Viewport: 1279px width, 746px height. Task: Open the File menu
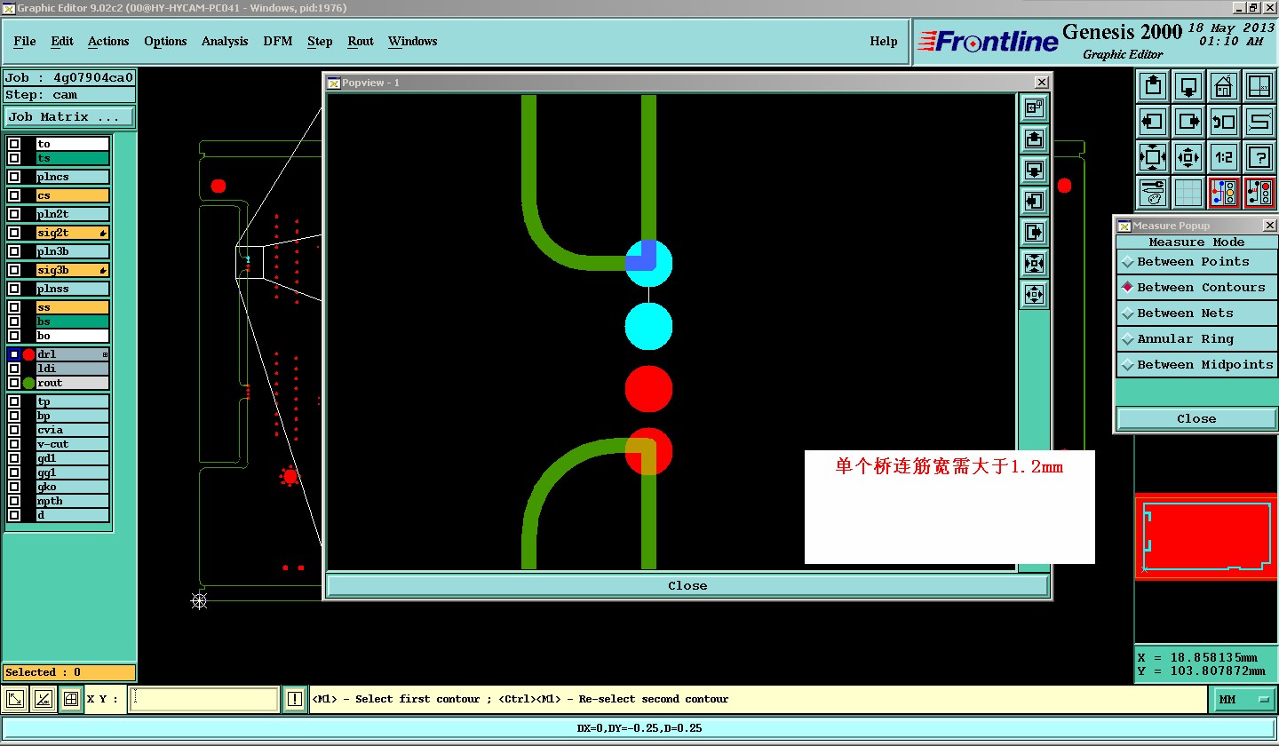(x=25, y=42)
